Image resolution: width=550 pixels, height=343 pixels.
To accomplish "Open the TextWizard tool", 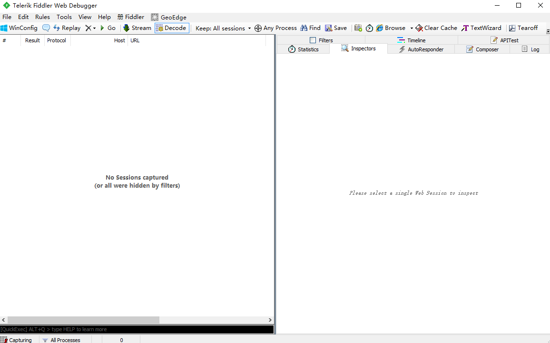I will [x=481, y=28].
